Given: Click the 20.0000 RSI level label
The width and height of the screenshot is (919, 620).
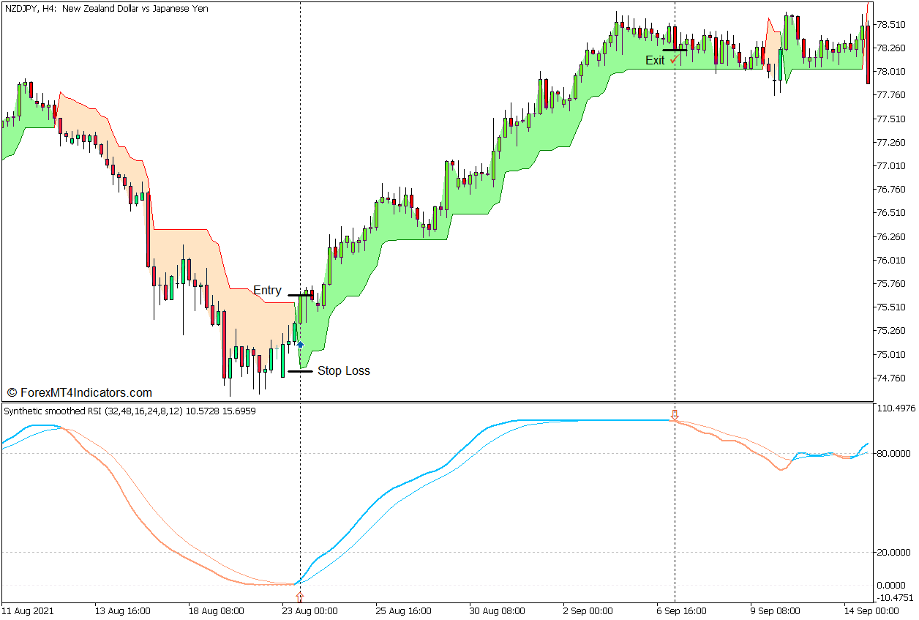Looking at the screenshot, I should [893, 553].
